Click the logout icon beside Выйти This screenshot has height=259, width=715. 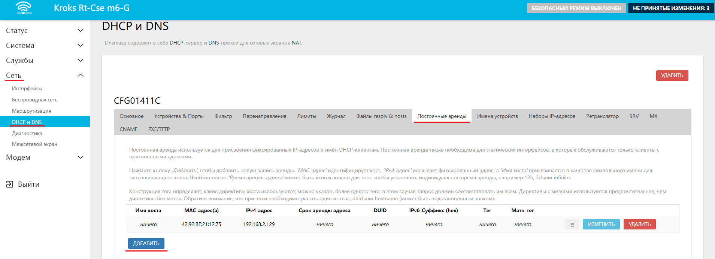[x=10, y=184]
